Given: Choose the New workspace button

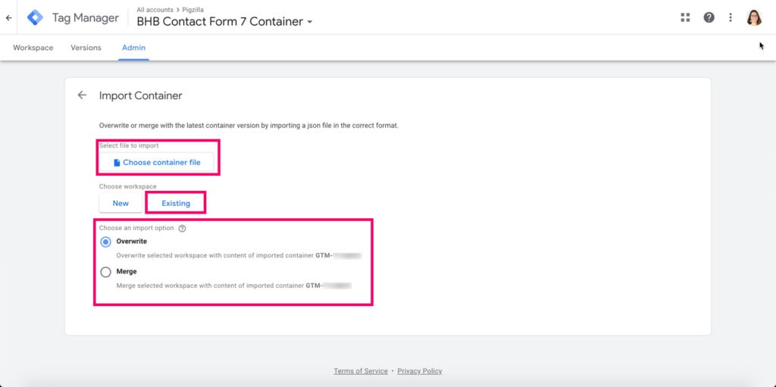Looking at the screenshot, I should [120, 203].
